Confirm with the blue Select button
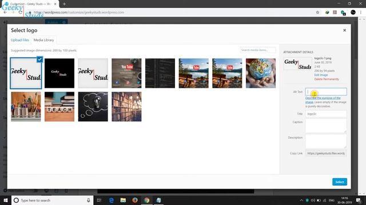 [340, 182]
